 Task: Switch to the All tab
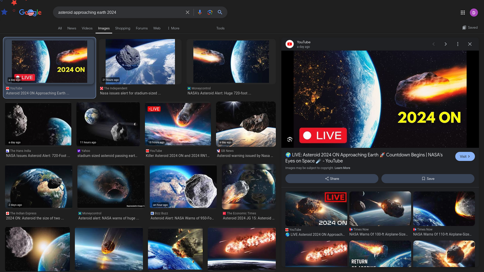(60, 28)
